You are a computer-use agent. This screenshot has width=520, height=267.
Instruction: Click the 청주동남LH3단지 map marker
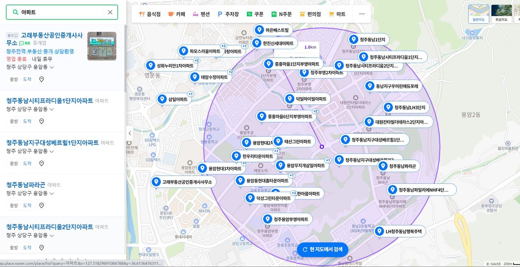(406, 108)
